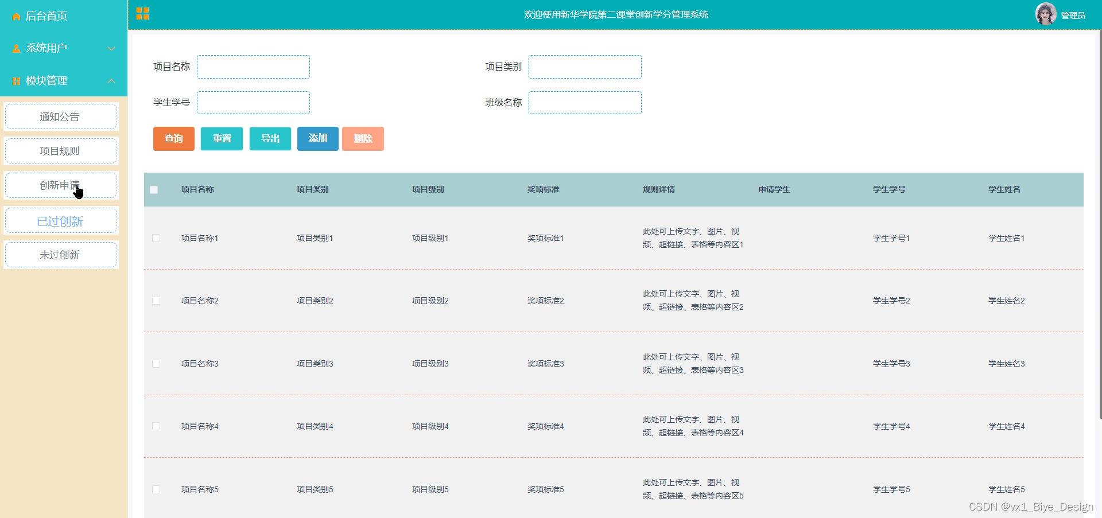Check the box for row 项目名称4
This screenshot has height=518, width=1102.
click(156, 426)
